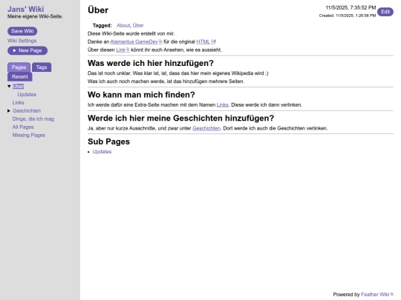Image resolution: width=401 pixels, height=300 pixels.
Task: Click the Jans' Wiki title
Action: [25, 9]
